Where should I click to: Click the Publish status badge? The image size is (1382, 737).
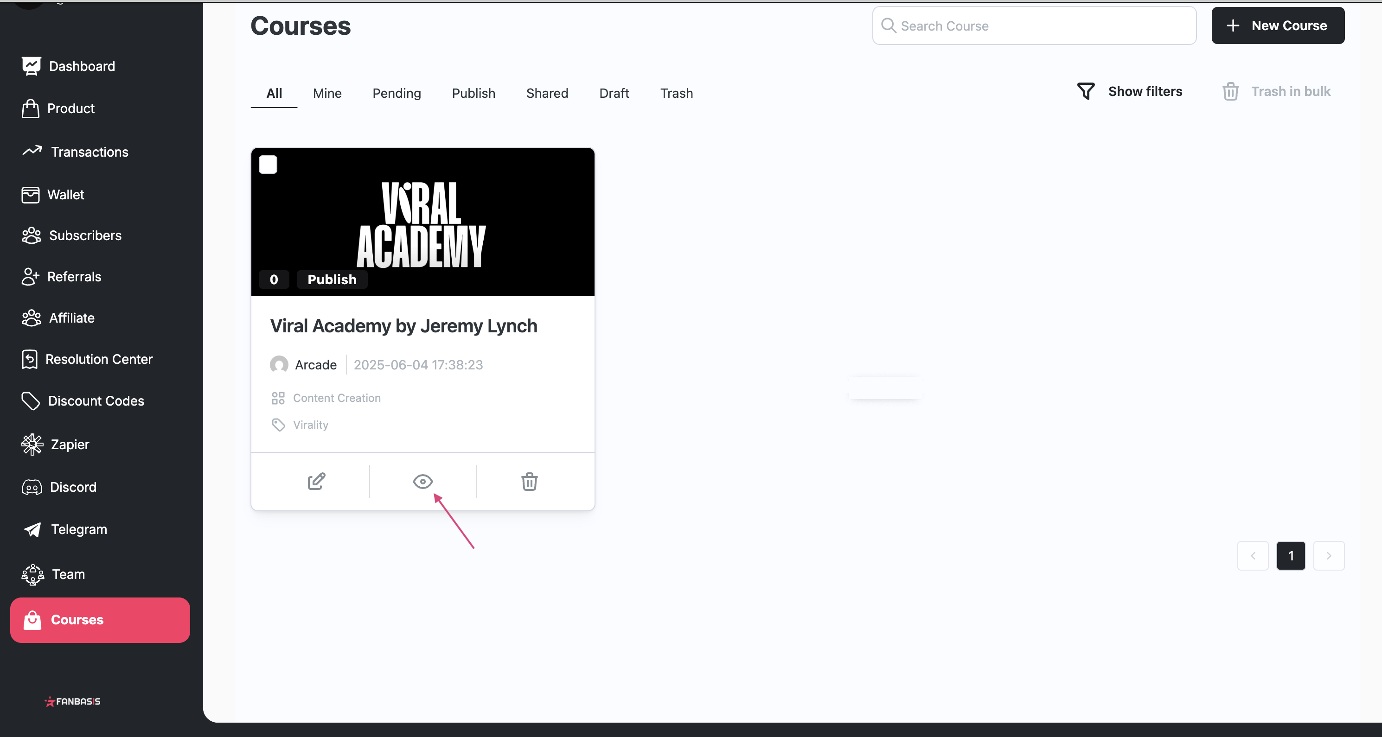[x=332, y=280]
